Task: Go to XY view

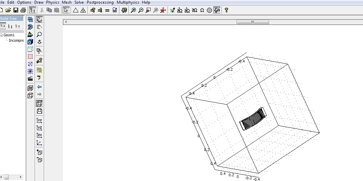Action: tap(39, 120)
